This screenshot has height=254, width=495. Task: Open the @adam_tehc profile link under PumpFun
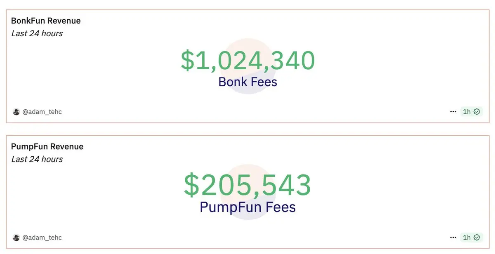click(x=42, y=238)
